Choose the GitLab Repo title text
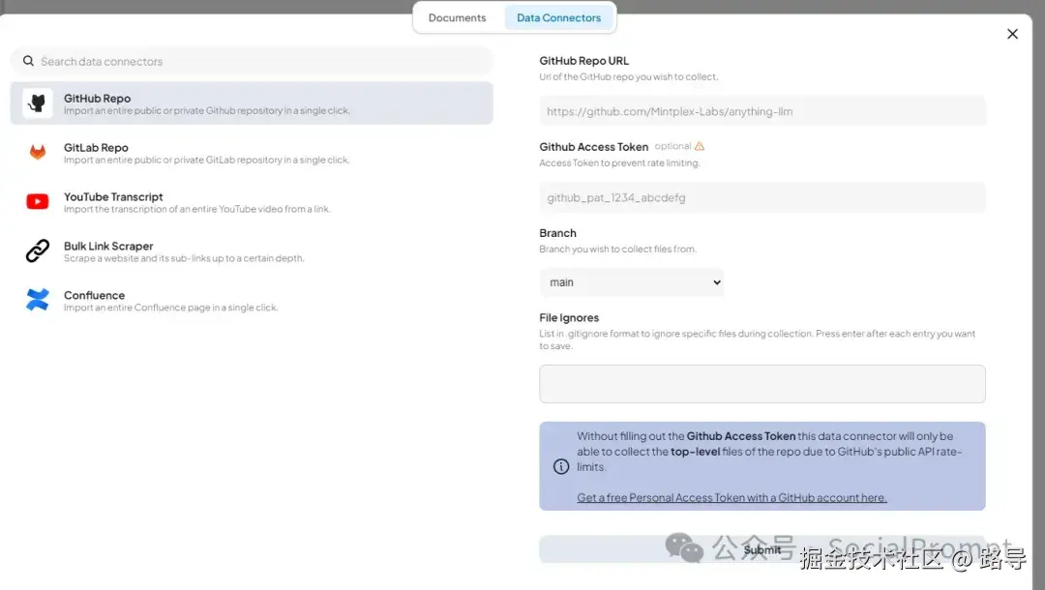Screen dimensions: 1045x590 (96, 147)
